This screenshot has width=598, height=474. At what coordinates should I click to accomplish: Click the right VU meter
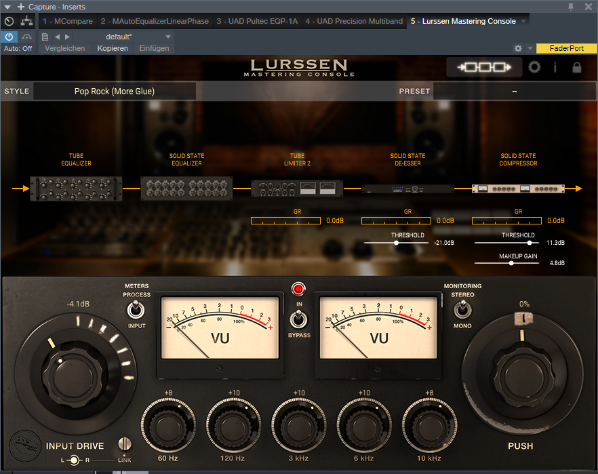point(378,328)
